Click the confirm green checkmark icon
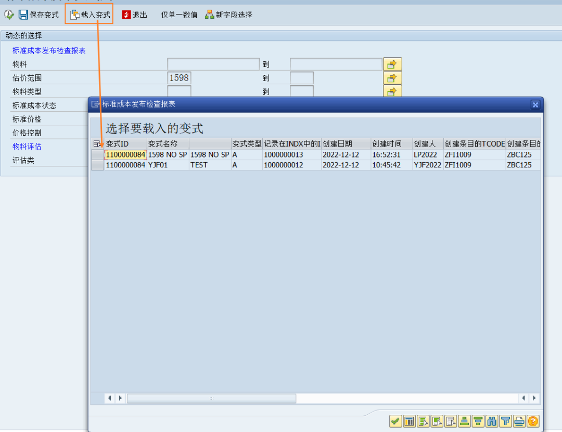Image resolution: width=562 pixels, height=432 pixels. coord(395,421)
